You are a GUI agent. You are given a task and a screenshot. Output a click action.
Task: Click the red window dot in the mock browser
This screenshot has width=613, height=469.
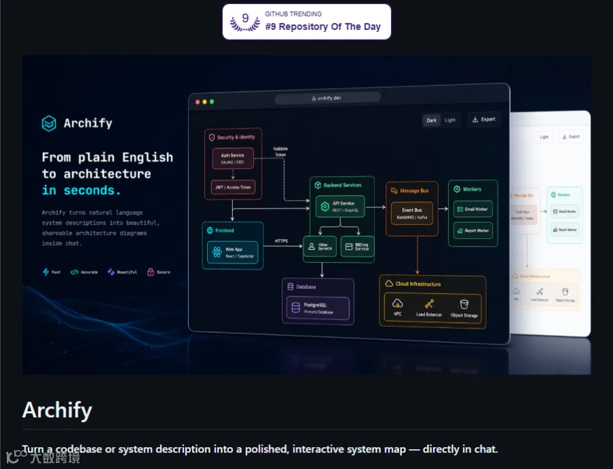[x=198, y=102]
